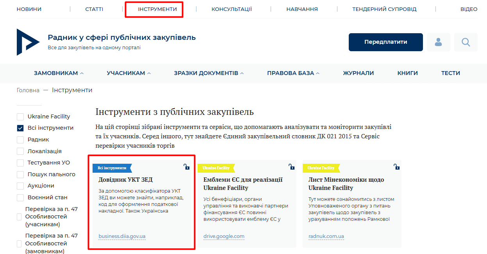Viewport: 487px width, 254px height.
Task: Click the lock icon on Емблеми ЄС card
Action: click(292, 167)
